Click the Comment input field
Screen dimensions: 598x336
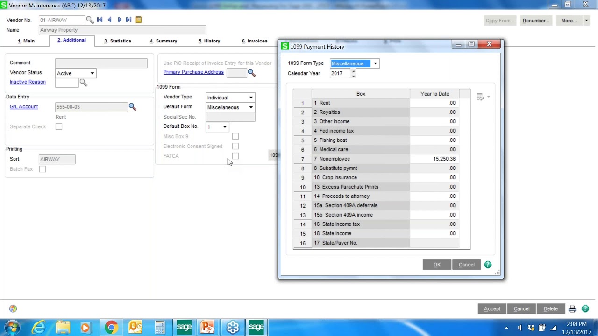click(101, 63)
